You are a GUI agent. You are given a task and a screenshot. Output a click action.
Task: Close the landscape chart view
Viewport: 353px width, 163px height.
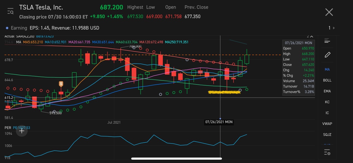pyautogui.click(x=329, y=12)
